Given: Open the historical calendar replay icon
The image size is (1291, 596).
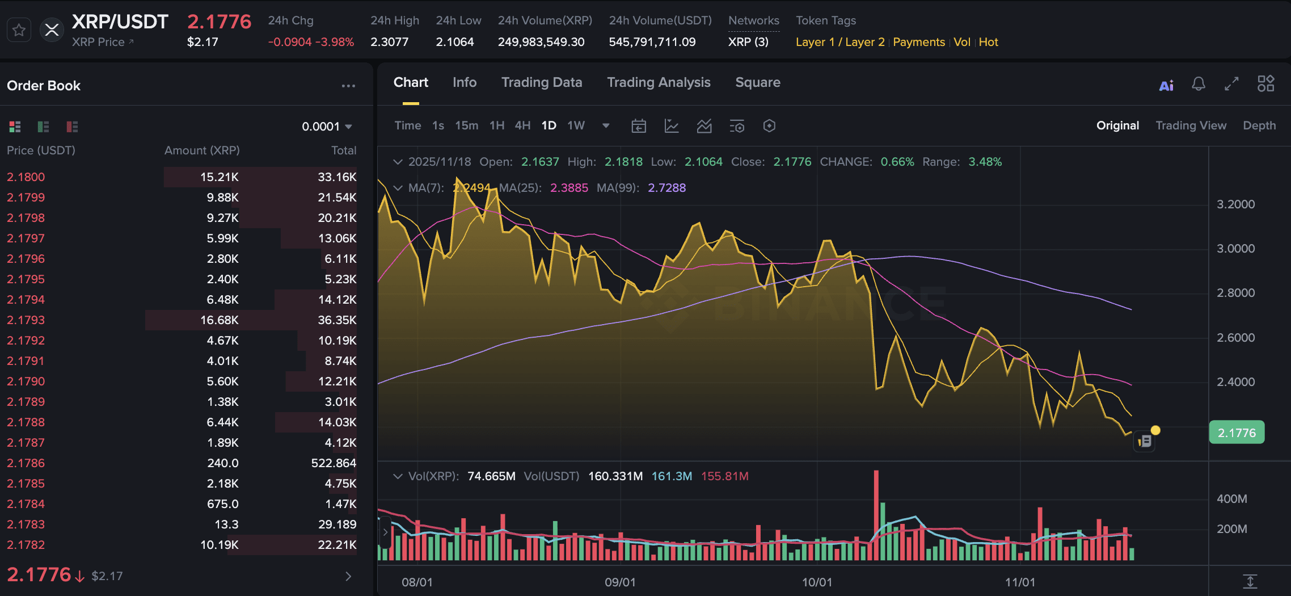Looking at the screenshot, I should pos(639,126).
